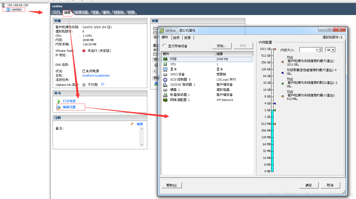Click the centos virtual machine icon in tree
The image size is (356, 199).
point(8,10)
